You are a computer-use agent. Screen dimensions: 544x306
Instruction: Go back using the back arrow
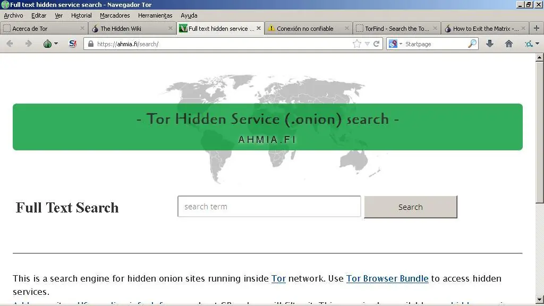(x=10, y=44)
